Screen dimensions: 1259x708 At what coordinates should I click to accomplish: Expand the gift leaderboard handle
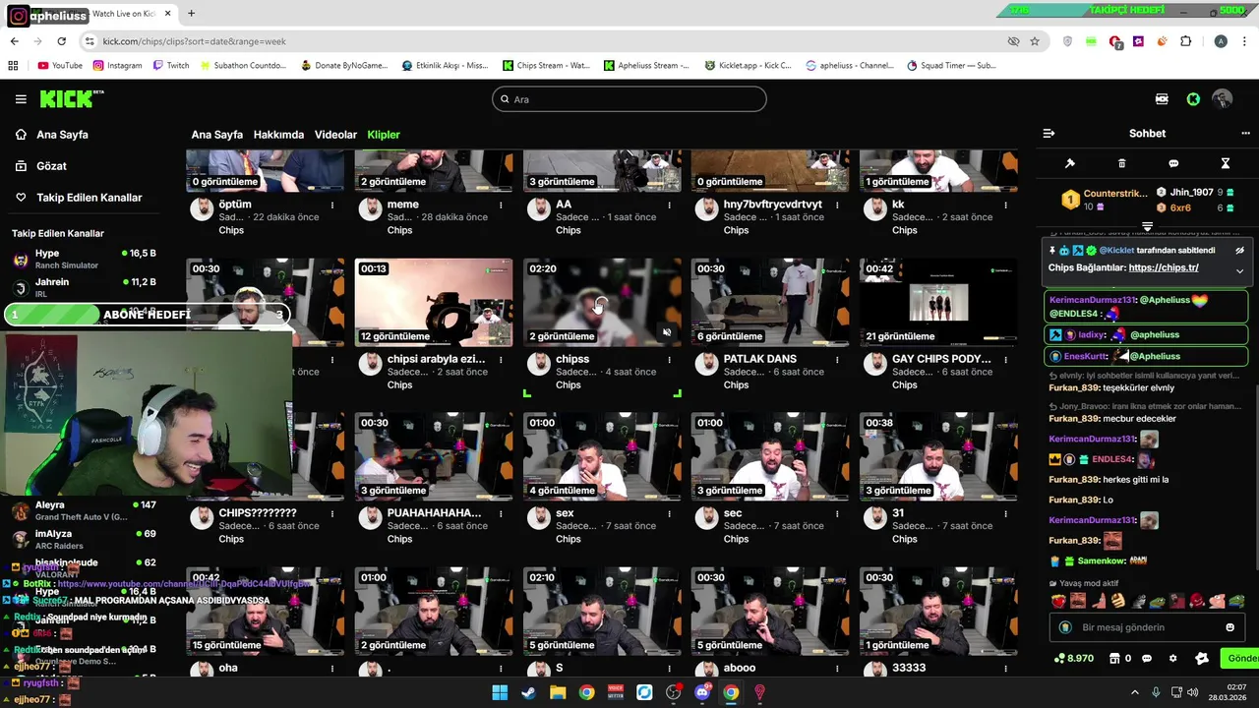[x=1147, y=227]
